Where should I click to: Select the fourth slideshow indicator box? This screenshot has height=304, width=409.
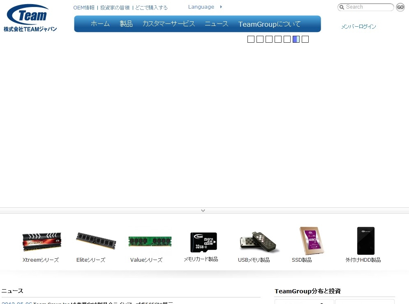(x=278, y=39)
